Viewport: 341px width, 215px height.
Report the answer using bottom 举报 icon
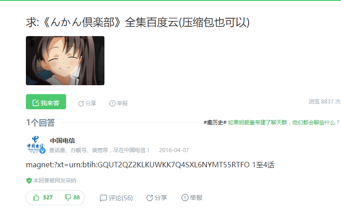185,198
